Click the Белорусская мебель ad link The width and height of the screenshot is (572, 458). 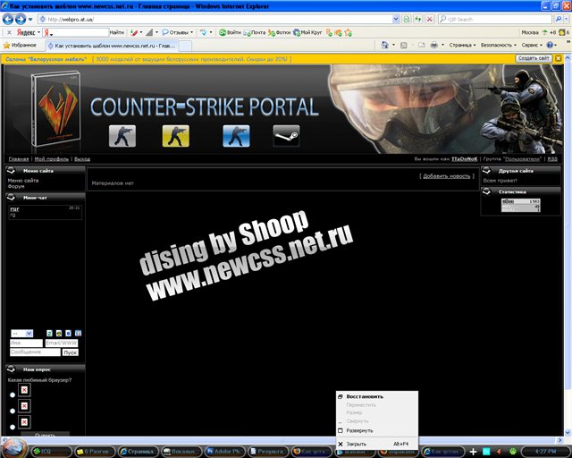coord(46,59)
